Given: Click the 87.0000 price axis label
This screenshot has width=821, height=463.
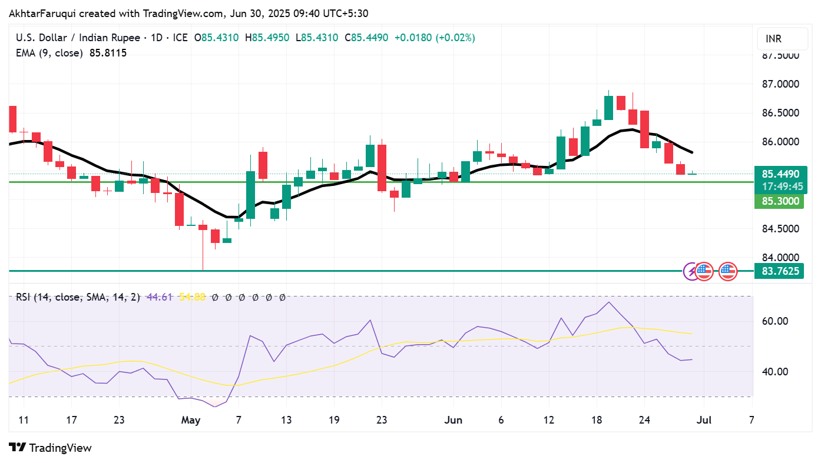Looking at the screenshot, I should click(x=780, y=84).
